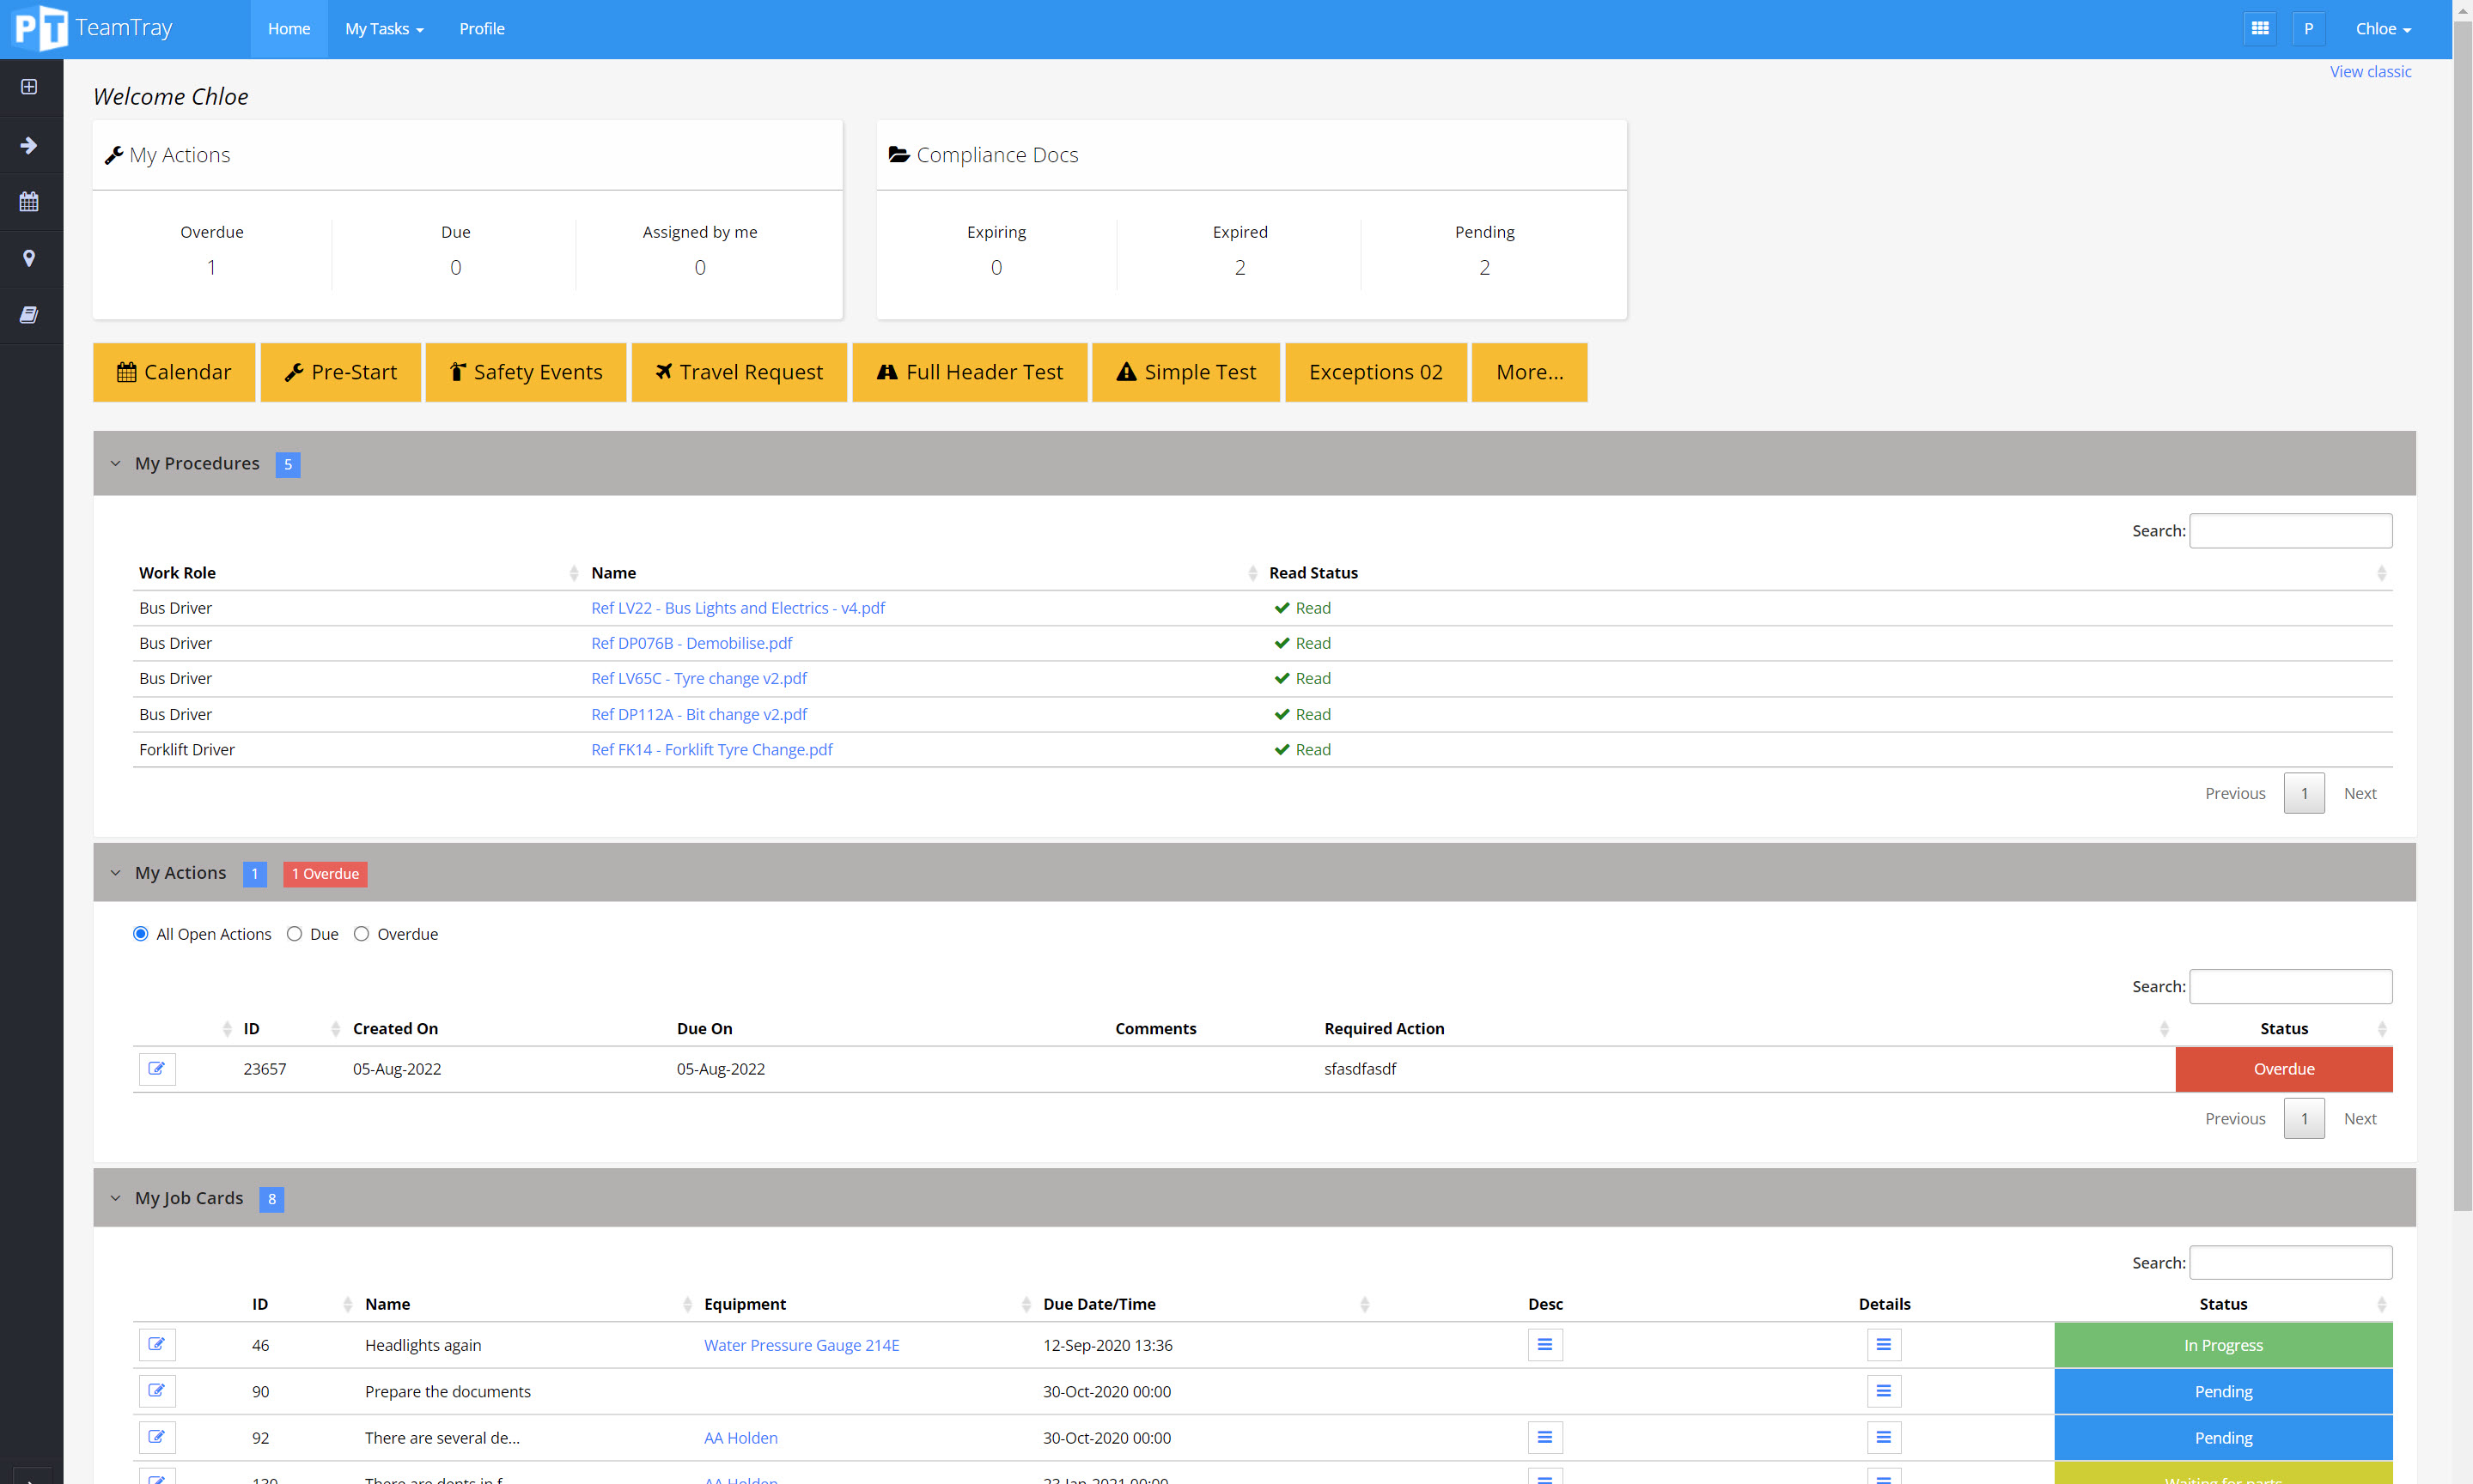Select the All Open Actions radio button

pyautogui.click(x=140, y=933)
